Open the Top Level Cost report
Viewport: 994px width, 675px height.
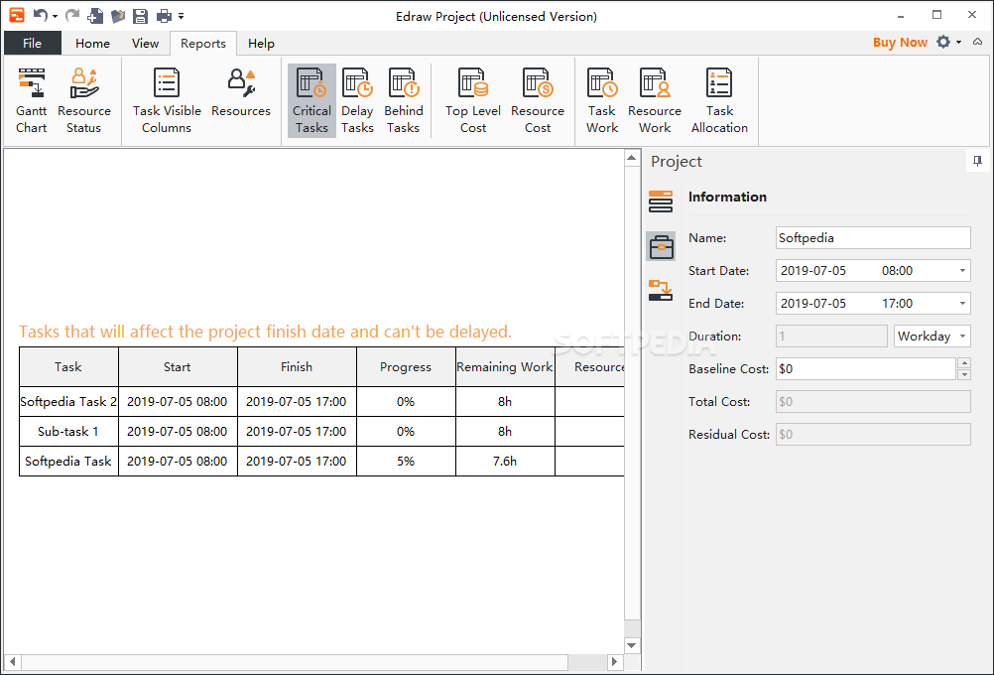click(x=473, y=101)
